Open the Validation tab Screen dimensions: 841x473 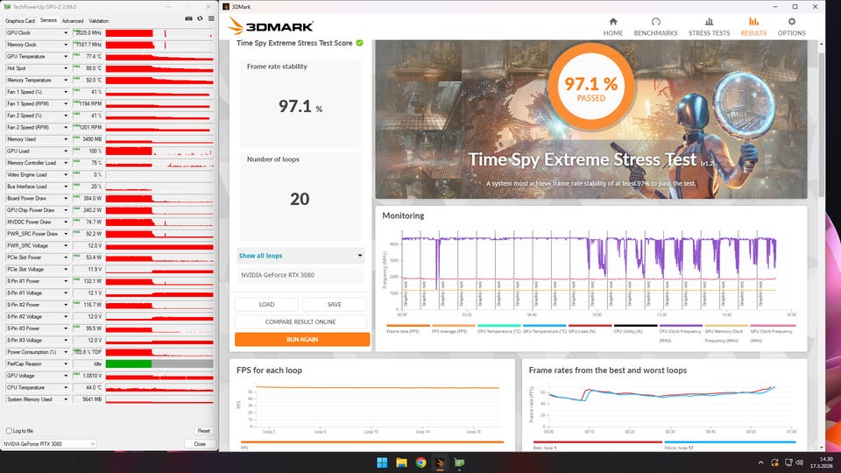(99, 21)
